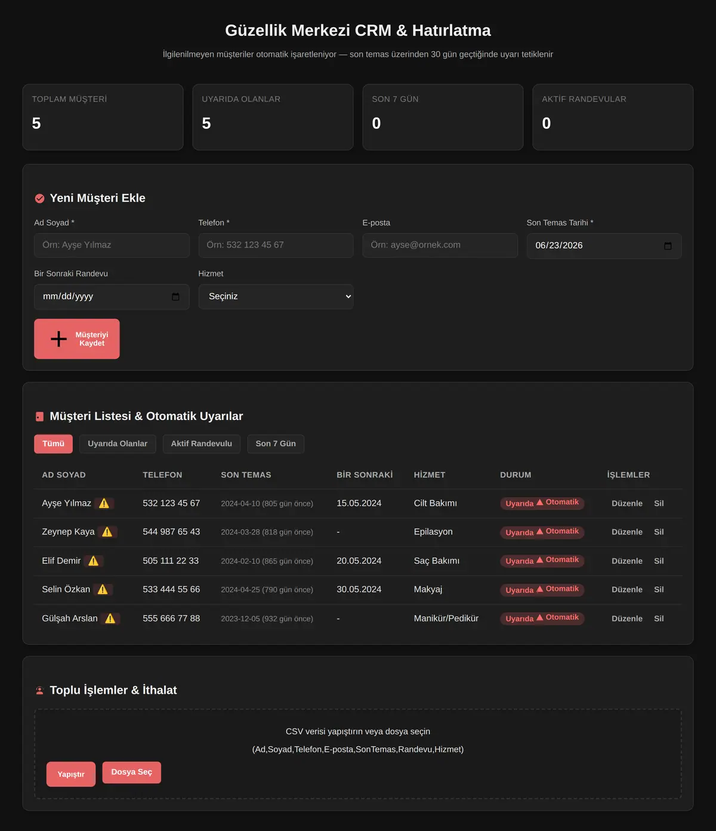Click the warning triangle next to Elif Demir
The height and width of the screenshot is (831, 716).
point(94,561)
